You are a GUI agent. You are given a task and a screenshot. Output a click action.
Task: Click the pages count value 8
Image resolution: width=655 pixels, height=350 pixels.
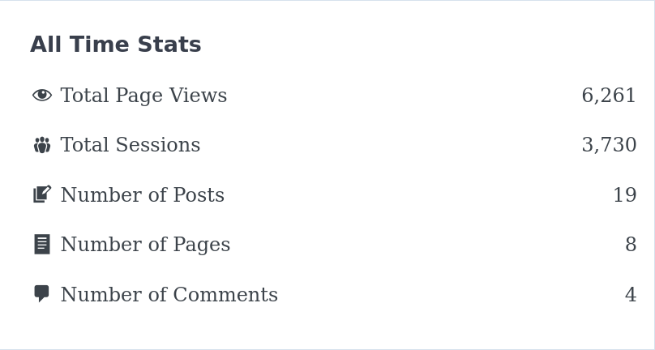(x=631, y=245)
